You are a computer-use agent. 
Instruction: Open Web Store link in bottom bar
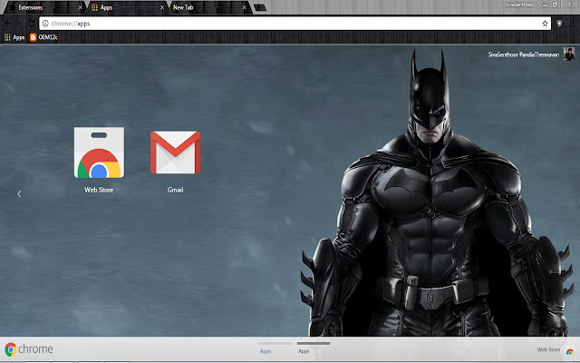click(556, 349)
